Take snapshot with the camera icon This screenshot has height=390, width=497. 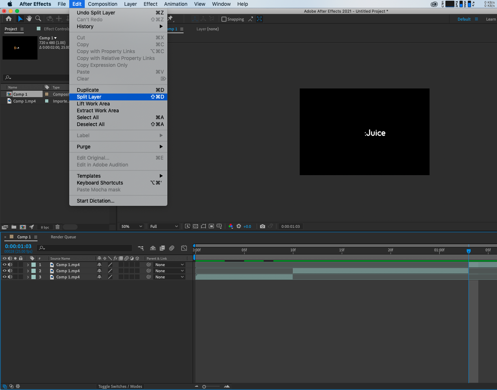coord(263,226)
